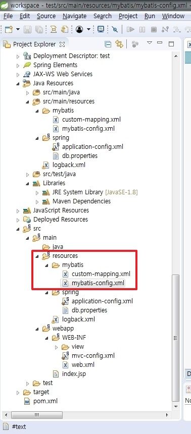Image resolution: width=191 pixels, height=434 pixels.
Task: Click the New wizard toolbar icon
Action: pos(9,29)
